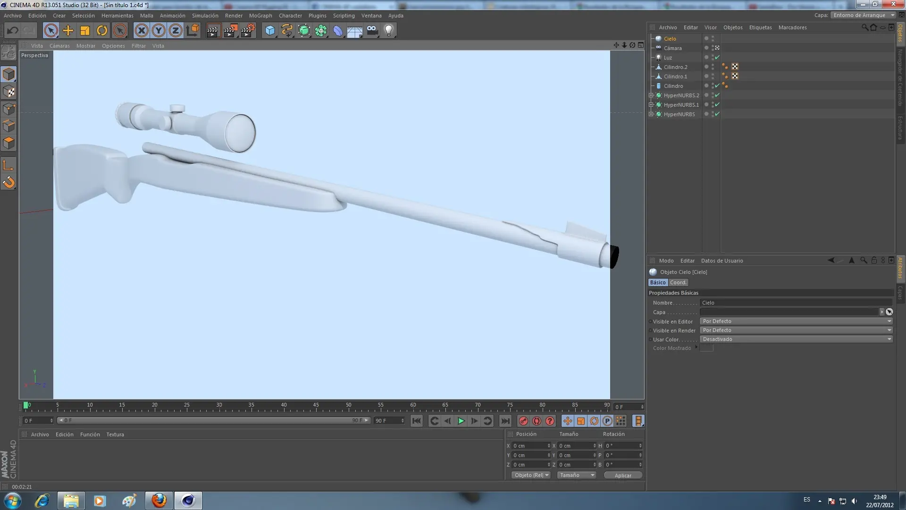Image resolution: width=906 pixels, height=510 pixels.
Task: Toggle the green check next to Cilindro
Action: (x=717, y=85)
